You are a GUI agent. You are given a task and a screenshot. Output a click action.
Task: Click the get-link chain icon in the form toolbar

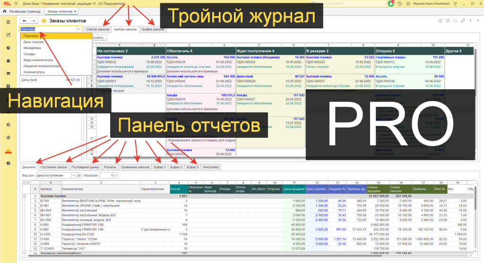[x=463, y=21]
